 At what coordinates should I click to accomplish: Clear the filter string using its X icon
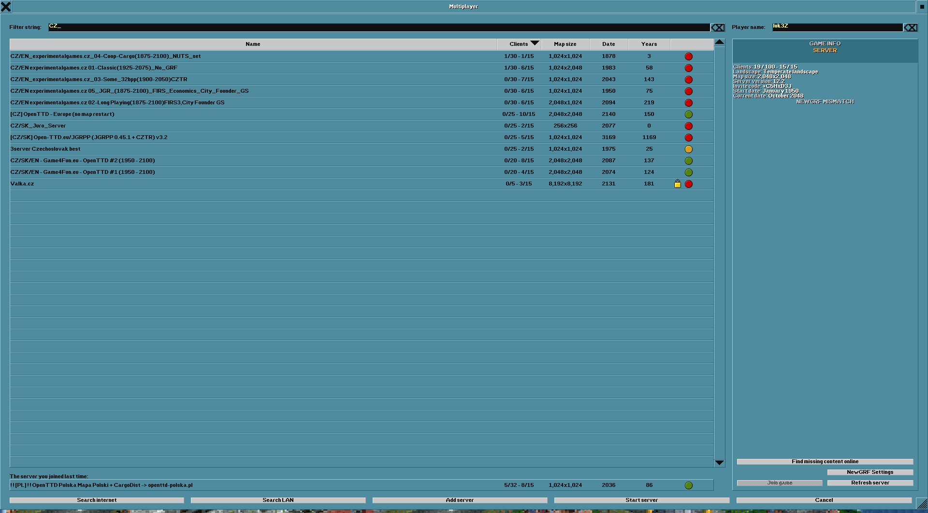pyautogui.click(x=717, y=28)
